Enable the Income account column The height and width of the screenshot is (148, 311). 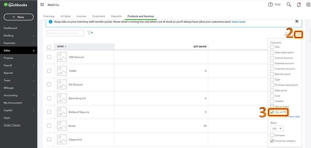point(272,58)
